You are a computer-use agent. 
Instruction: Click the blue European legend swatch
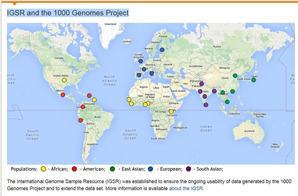(x=150, y=169)
